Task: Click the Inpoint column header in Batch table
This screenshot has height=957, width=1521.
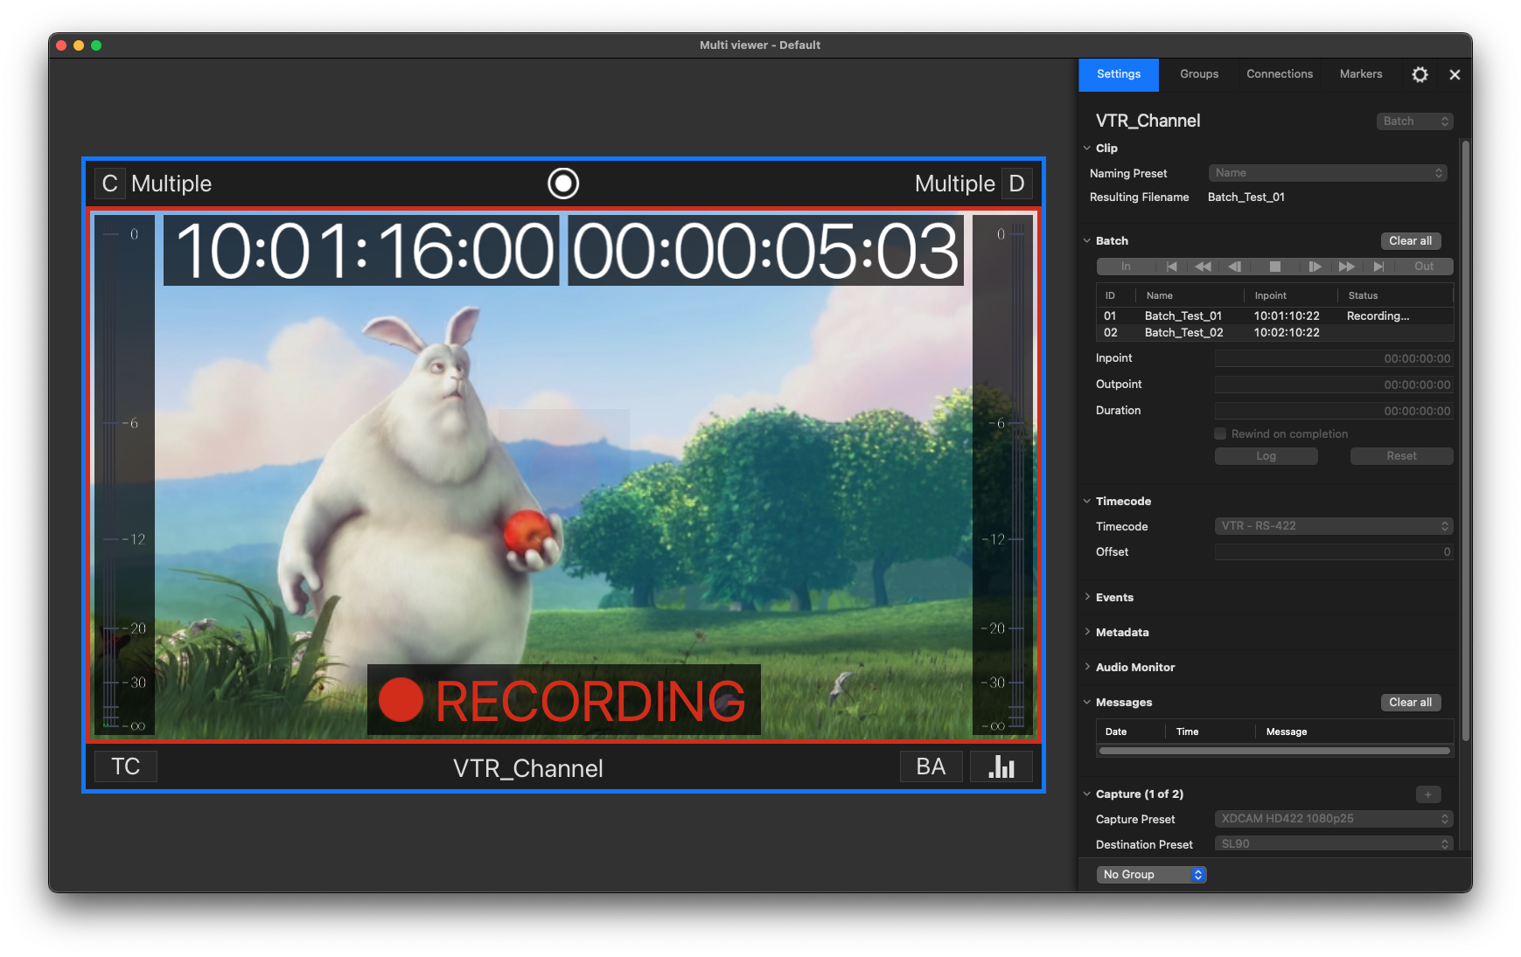Action: coord(1291,296)
